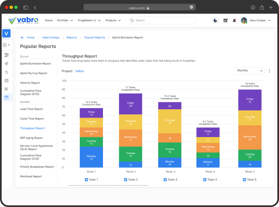Open the Monthly period dropdown
The image size is (279, 207).
tap(250, 71)
